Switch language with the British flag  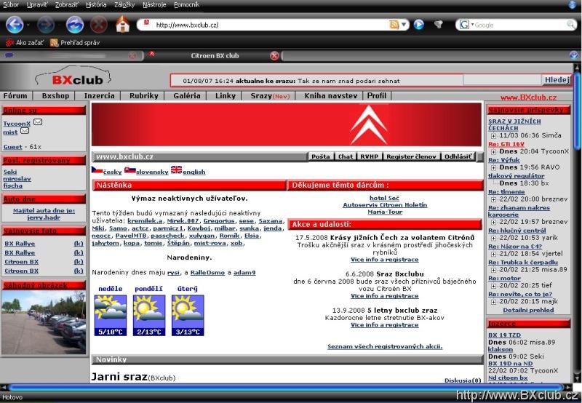click(x=176, y=170)
